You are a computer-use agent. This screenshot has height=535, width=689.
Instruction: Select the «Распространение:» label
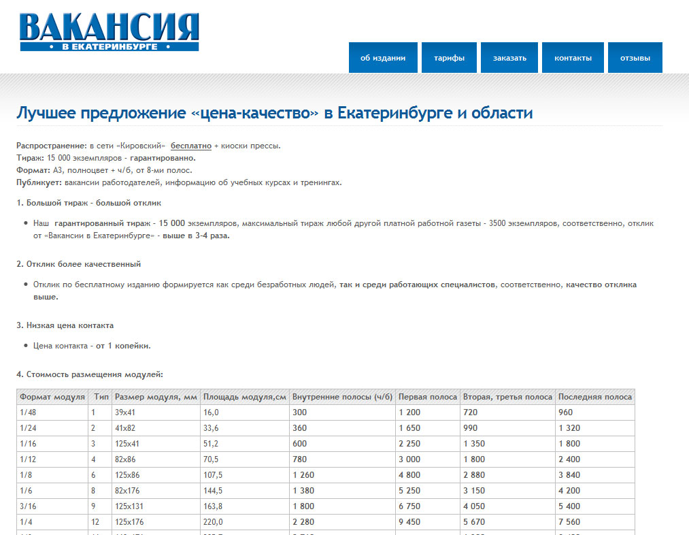pos(52,146)
